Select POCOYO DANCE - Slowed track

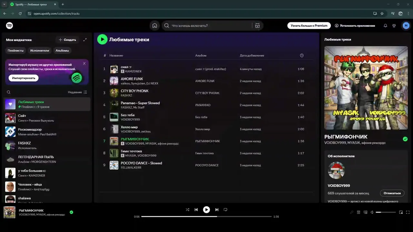click(x=141, y=163)
